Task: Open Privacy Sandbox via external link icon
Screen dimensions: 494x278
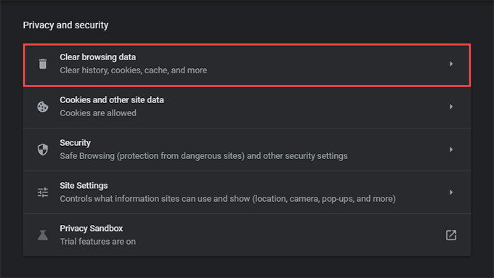Action: click(451, 235)
